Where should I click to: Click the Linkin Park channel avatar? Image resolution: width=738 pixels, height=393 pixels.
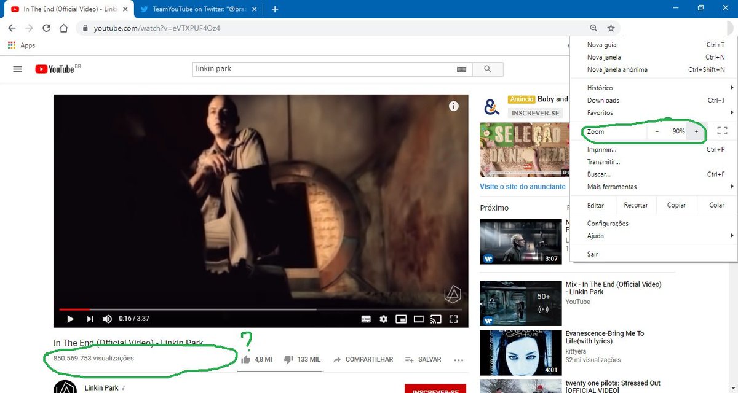point(65,387)
